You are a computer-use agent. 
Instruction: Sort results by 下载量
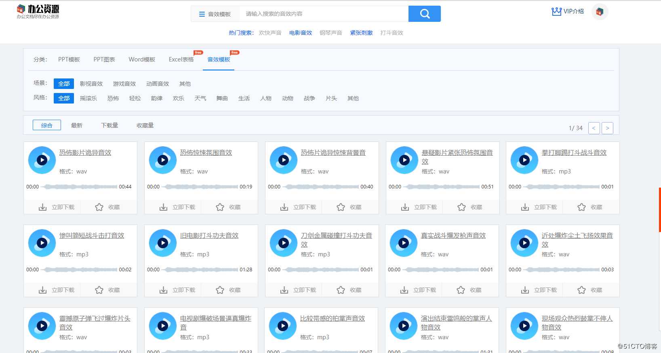109,125
